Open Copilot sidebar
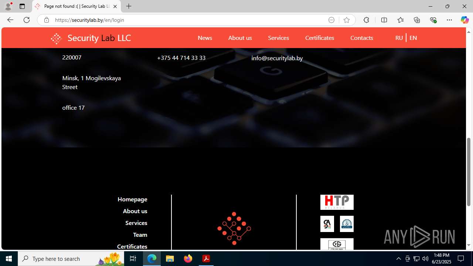 465,20
